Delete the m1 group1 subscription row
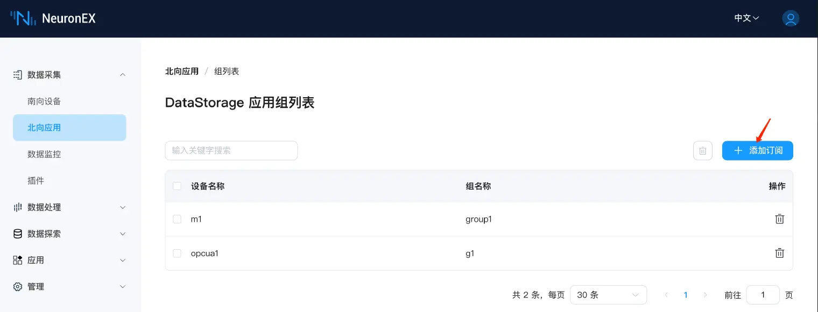Viewport: 818px width, 312px height. [x=779, y=219]
